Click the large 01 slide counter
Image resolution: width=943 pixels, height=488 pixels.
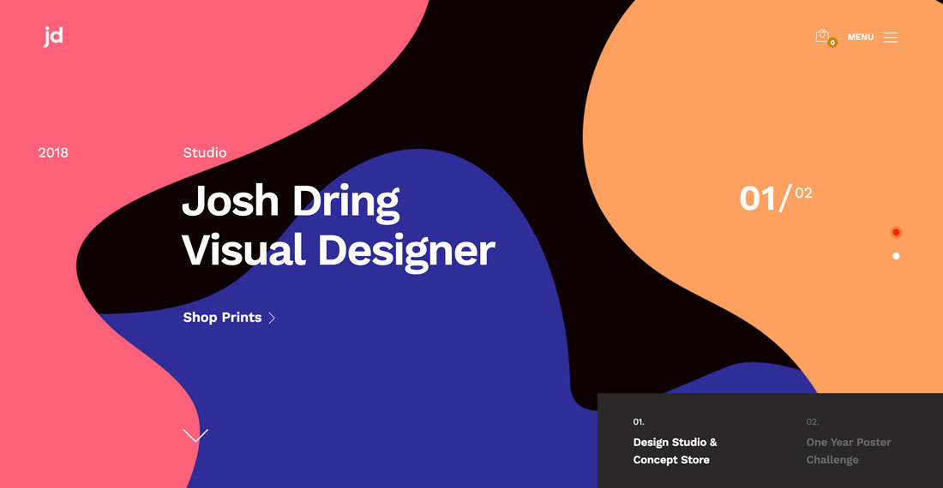pos(758,199)
